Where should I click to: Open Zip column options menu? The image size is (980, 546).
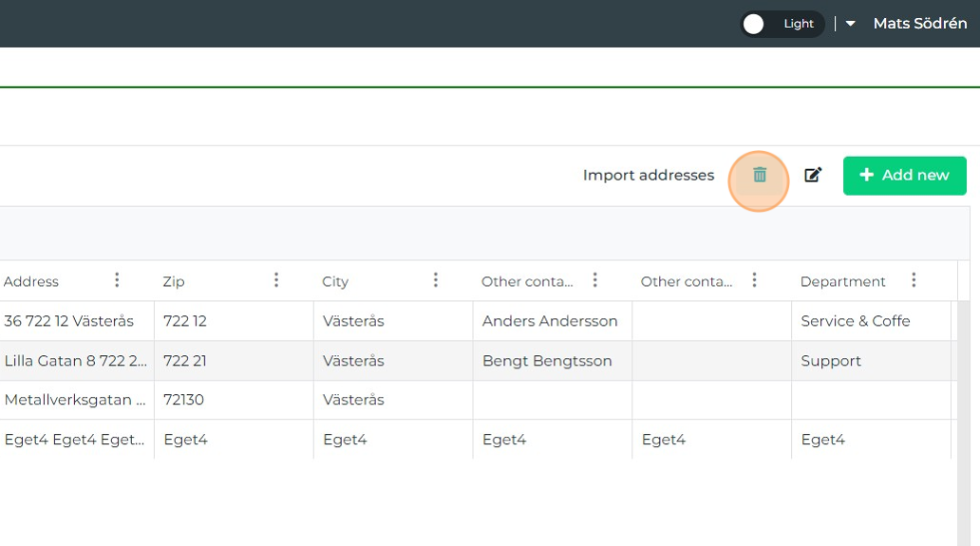point(276,280)
